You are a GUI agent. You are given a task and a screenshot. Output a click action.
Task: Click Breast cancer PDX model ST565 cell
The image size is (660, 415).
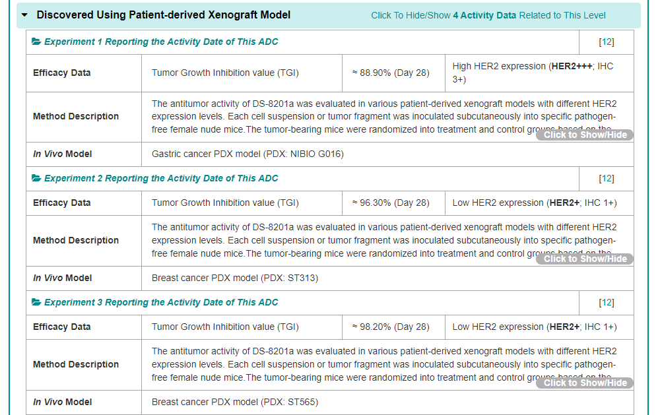(235, 402)
